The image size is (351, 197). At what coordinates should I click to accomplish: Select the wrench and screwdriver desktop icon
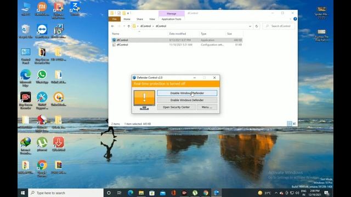[x=42, y=101]
